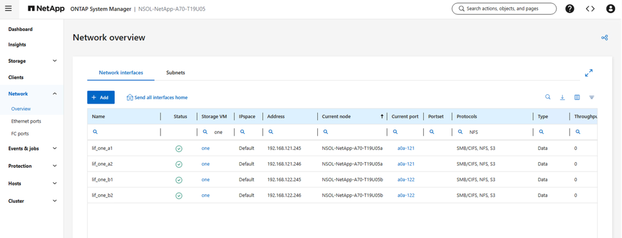Expand the Cluster sidebar section

point(55,201)
